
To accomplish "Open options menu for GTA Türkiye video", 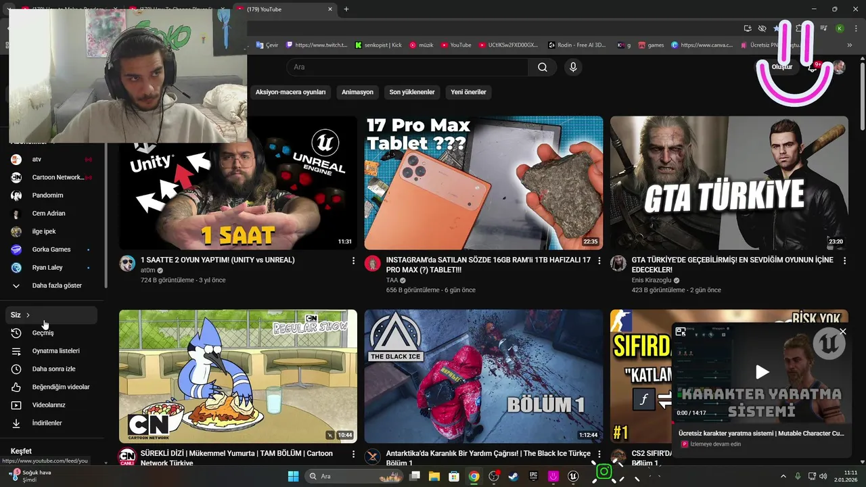I will coord(844,260).
